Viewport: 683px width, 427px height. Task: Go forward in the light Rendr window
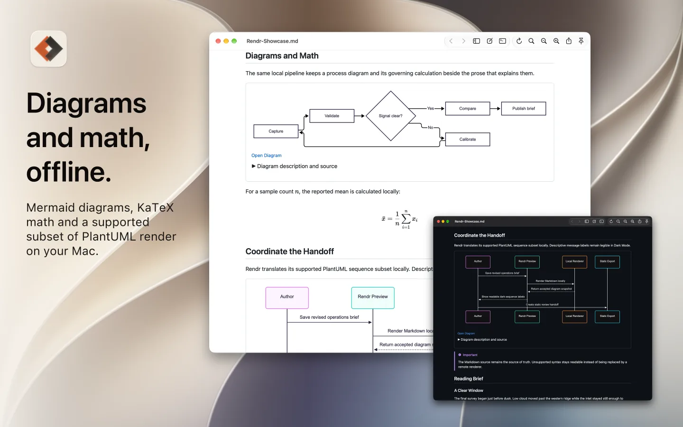click(463, 41)
